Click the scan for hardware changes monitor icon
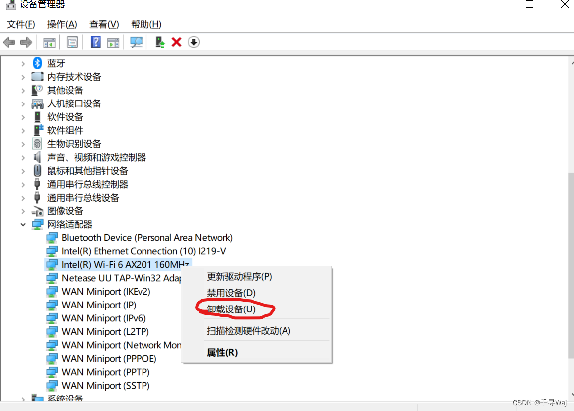 [x=136, y=42]
